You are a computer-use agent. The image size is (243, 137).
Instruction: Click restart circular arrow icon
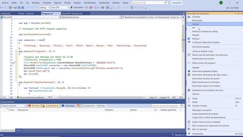click(96, 8)
